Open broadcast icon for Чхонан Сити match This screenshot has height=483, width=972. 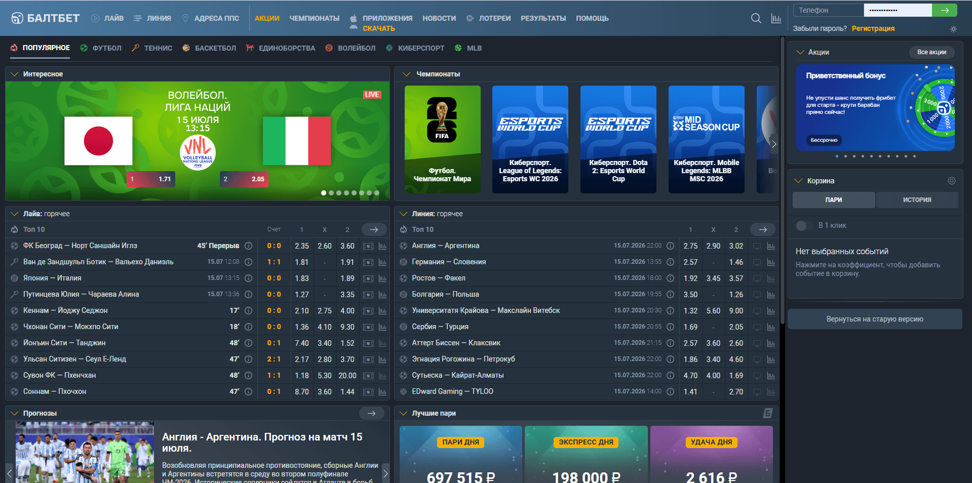point(368,327)
